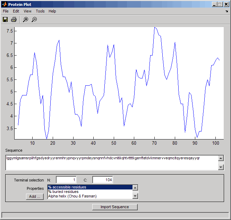This screenshot has width=231, height=220.
Task: Open the File menu
Action: [x=6, y=11]
